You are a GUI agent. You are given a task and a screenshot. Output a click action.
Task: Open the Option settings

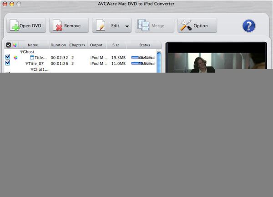pyautogui.click(x=197, y=25)
